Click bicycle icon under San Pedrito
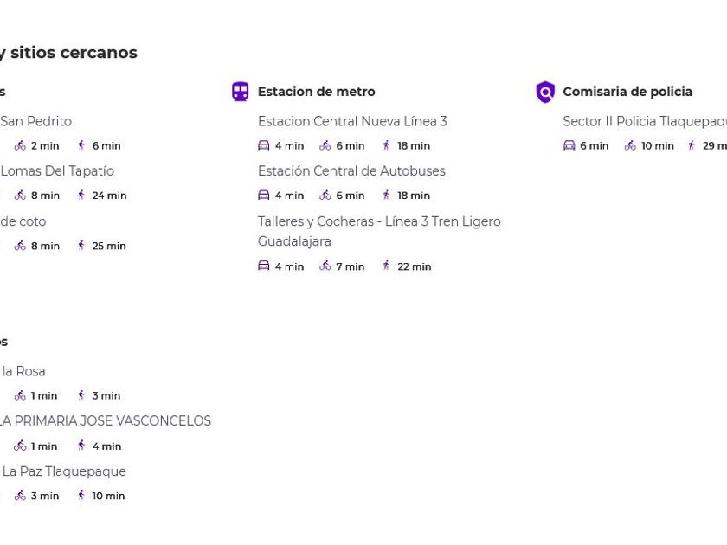The width and height of the screenshot is (727, 545). click(x=20, y=145)
